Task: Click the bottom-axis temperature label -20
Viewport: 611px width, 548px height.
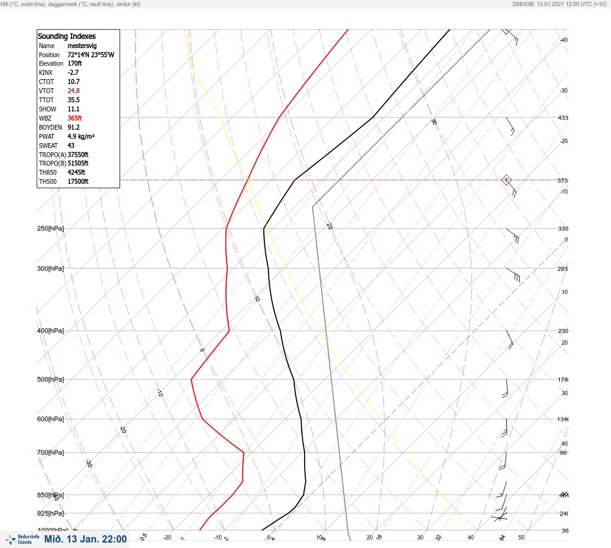Action: pyautogui.click(x=167, y=538)
